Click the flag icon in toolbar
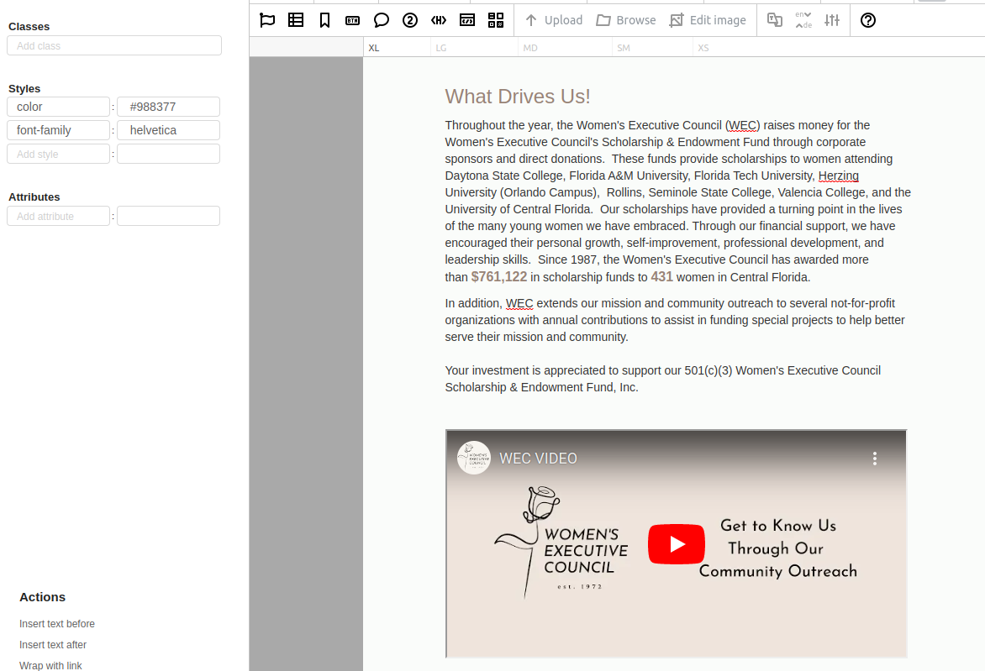Viewport: 985px width, 671px height. 267,20
